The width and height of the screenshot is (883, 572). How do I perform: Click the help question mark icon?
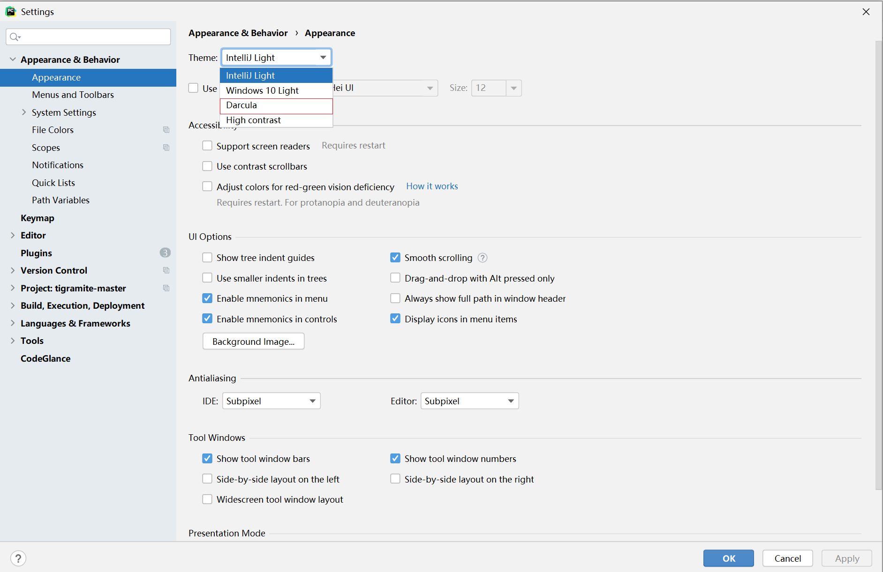pos(18,558)
